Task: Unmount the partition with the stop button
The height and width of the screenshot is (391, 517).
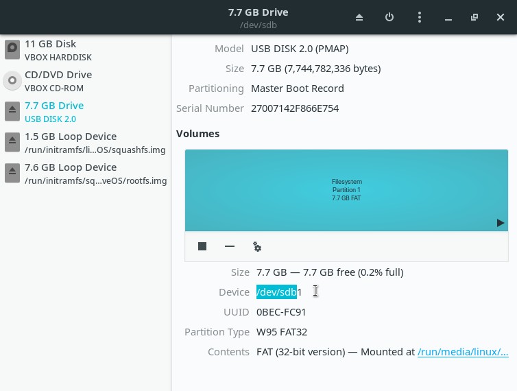Action: pyautogui.click(x=202, y=246)
